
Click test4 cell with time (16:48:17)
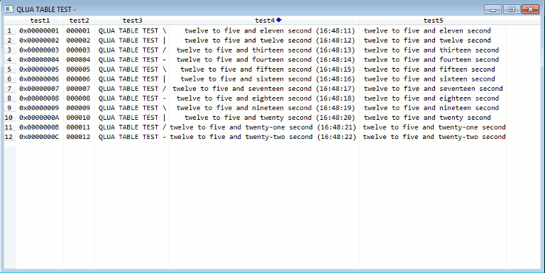click(x=264, y=89)
